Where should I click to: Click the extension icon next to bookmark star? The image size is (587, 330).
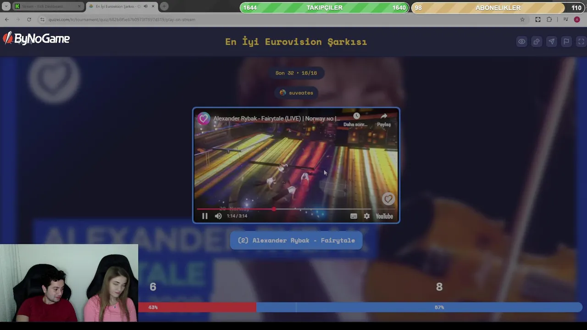click(538, 19)
